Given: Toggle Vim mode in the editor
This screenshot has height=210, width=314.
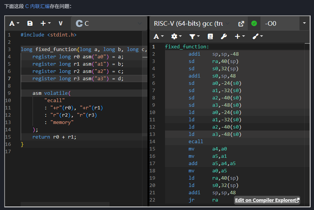Looking at the screenshot, I should point(61,23).
